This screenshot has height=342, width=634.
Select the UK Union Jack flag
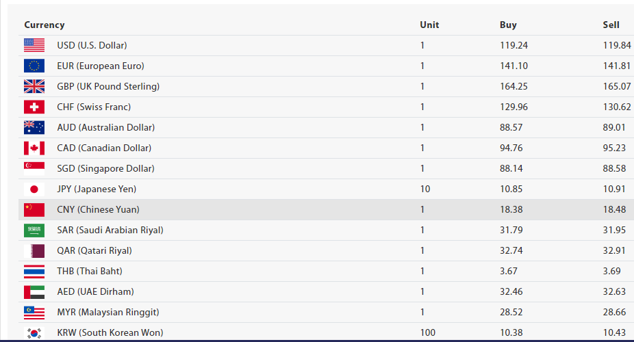point(34,86)
